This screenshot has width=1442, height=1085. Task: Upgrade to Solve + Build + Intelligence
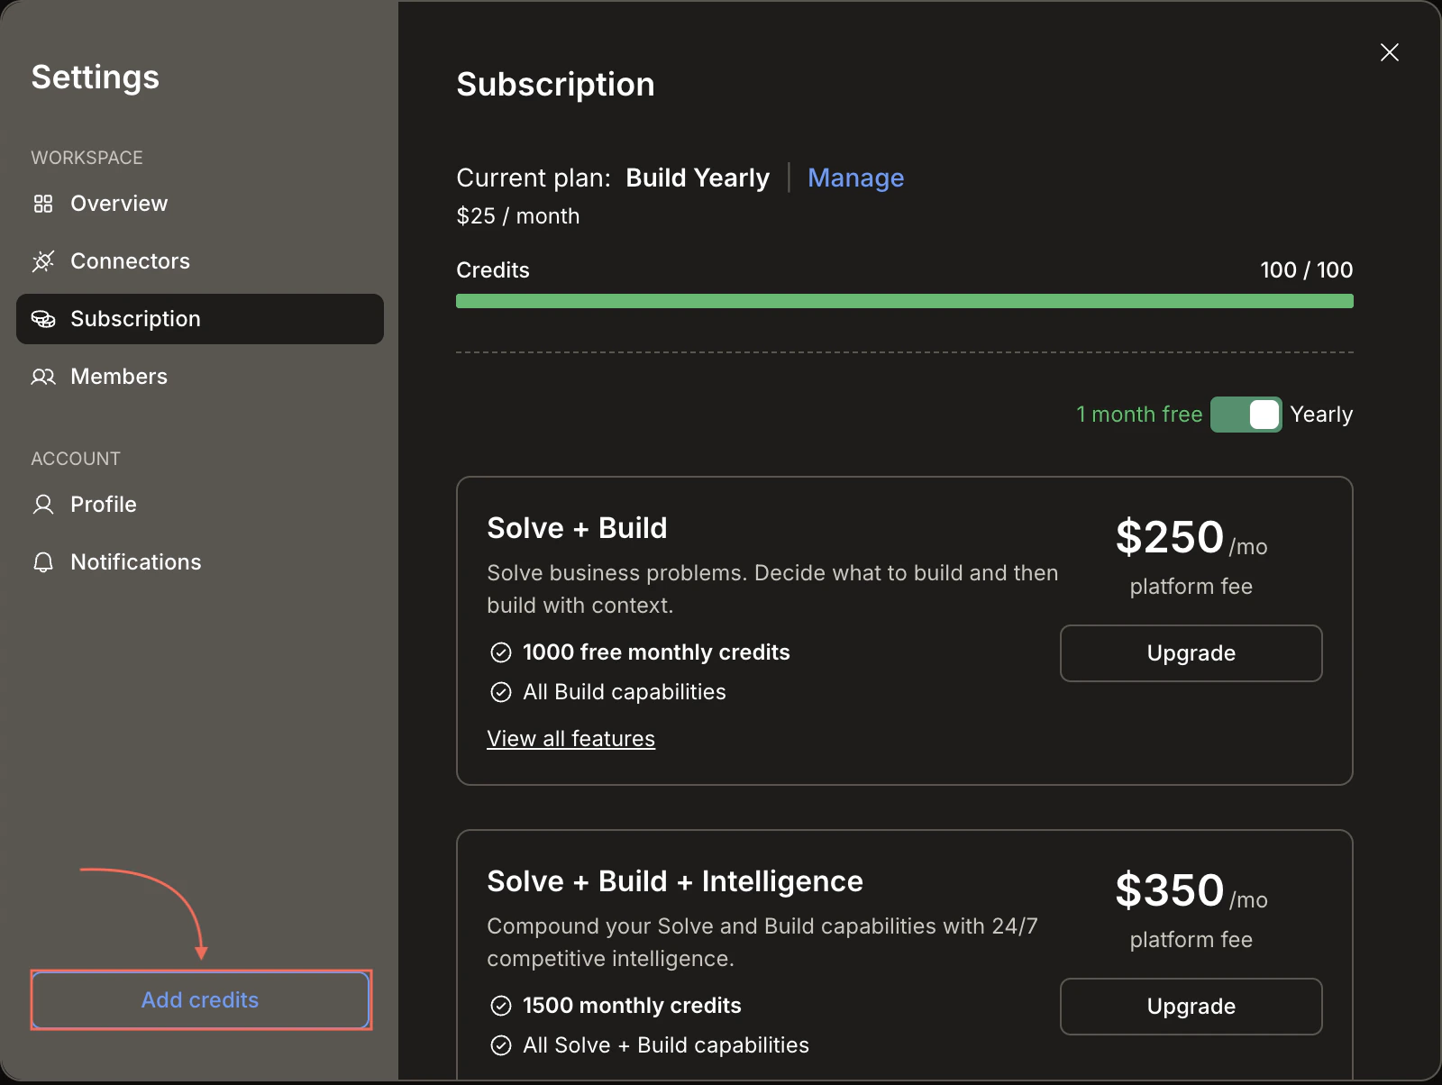[1191, 1007]
